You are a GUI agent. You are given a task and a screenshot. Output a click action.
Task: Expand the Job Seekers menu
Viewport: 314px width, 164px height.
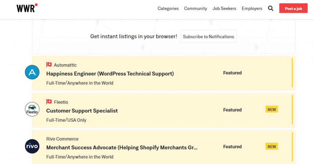224,9
